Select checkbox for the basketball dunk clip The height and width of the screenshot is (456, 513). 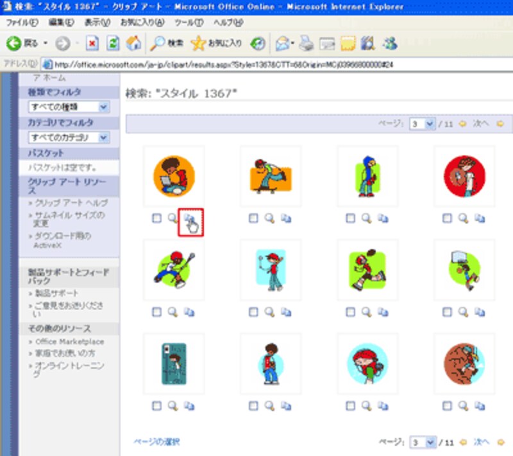pos(447,312)
